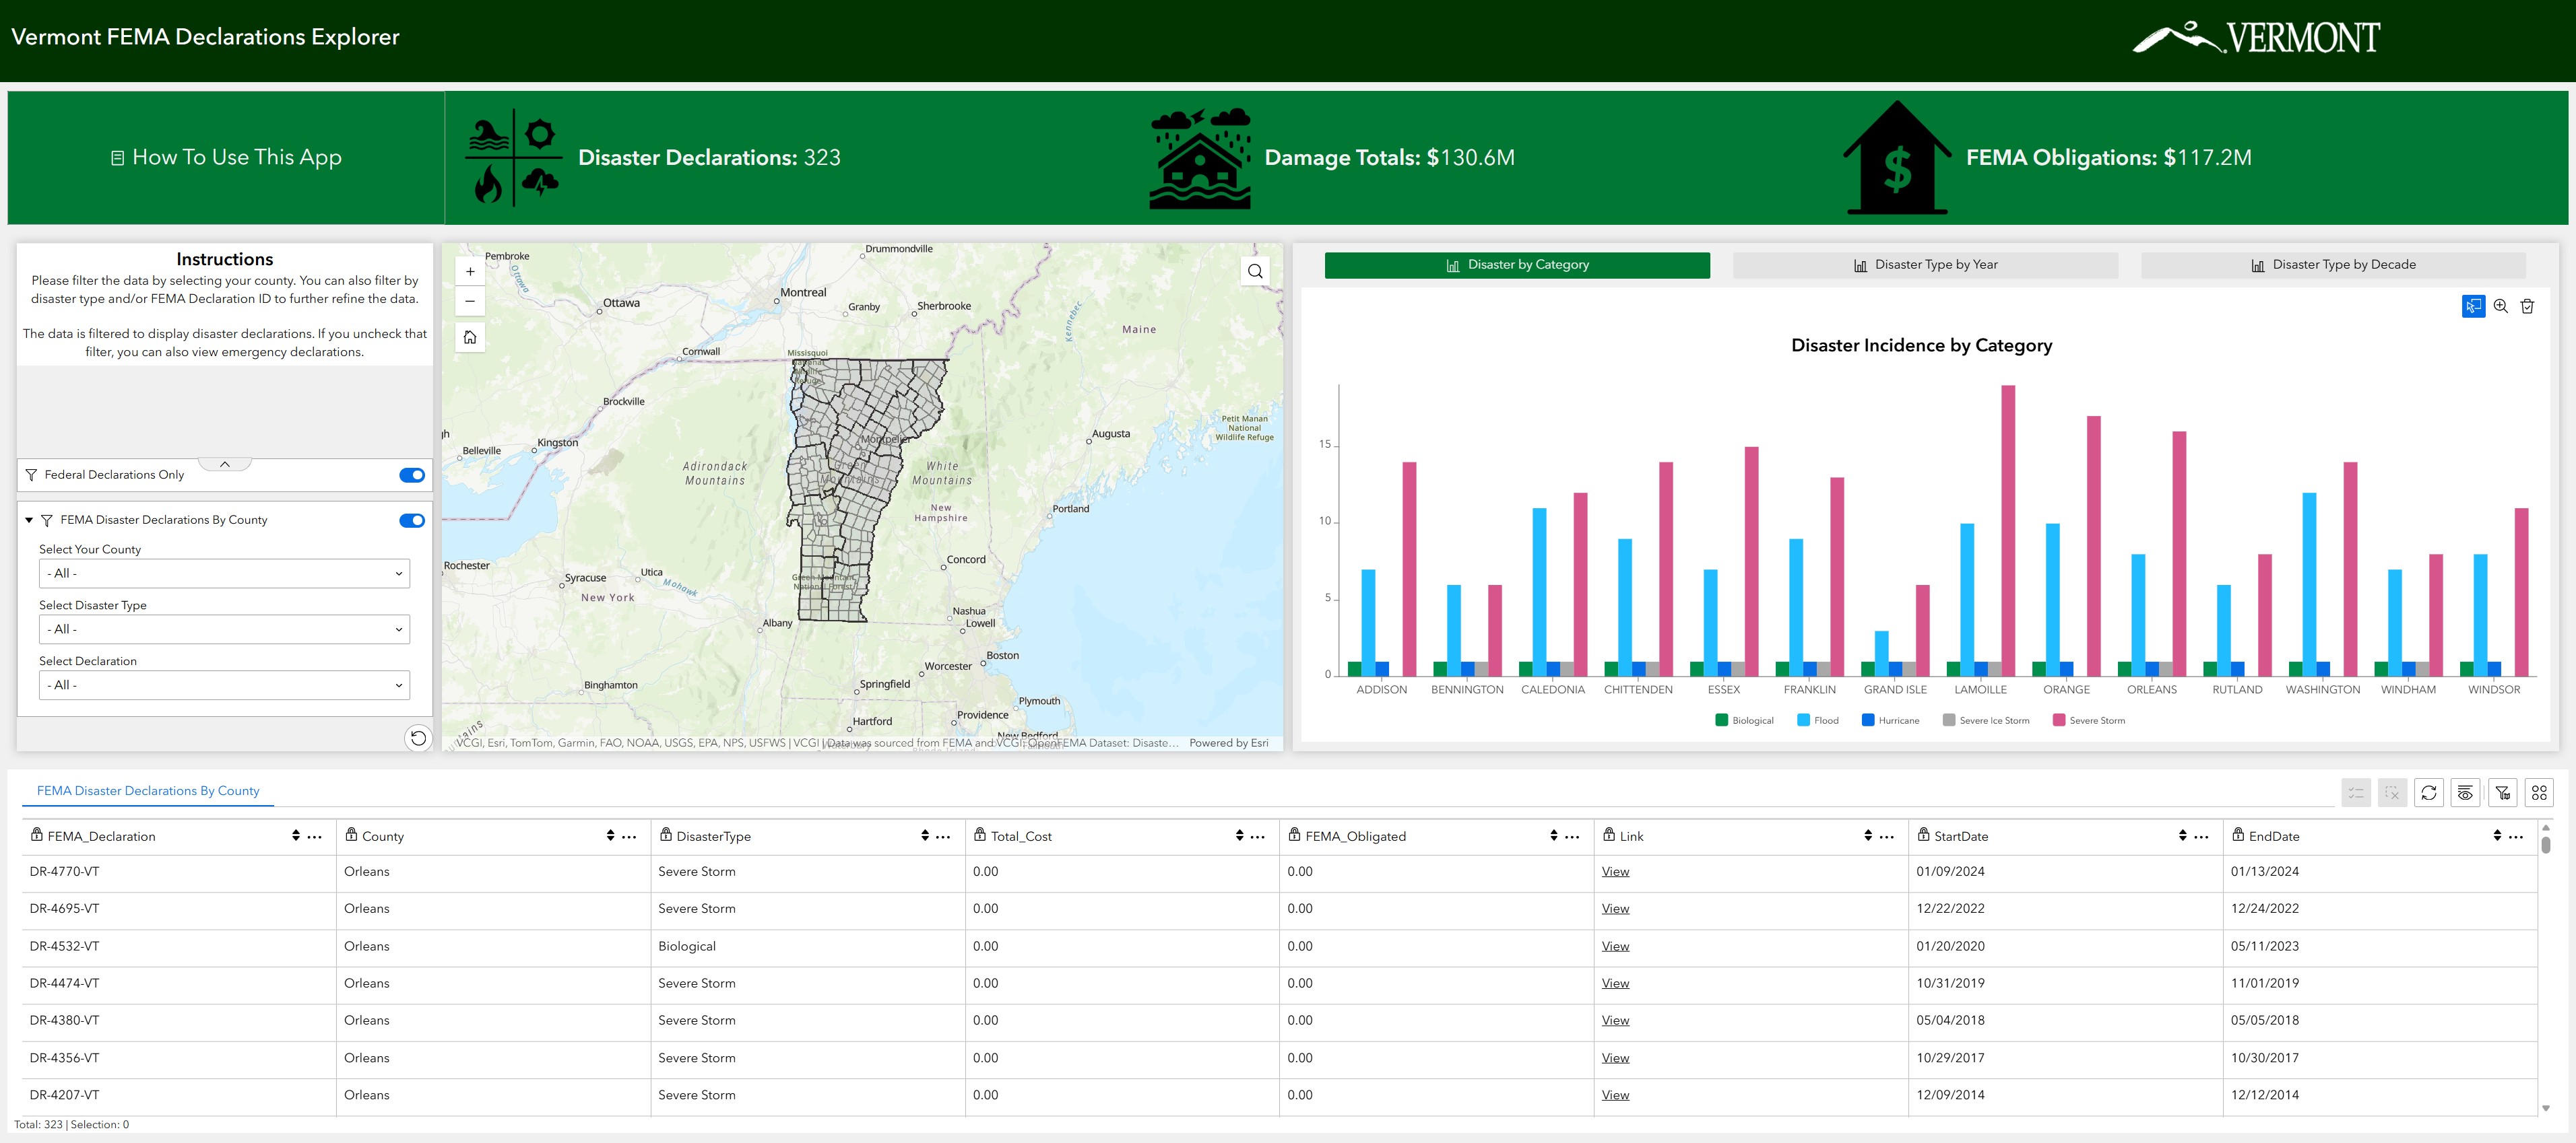The width and height of the screenshot is (2576, 1143).
Task: Toggle Federal Declarations Only filter
Action: (412, 476)
